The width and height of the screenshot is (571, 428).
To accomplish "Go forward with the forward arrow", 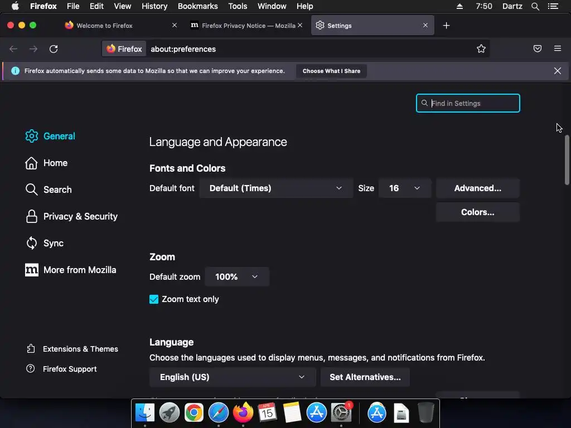I will pyautogui.click(x=33, y=49).
